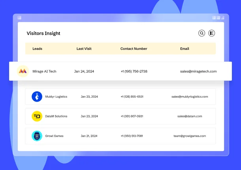The width and height of the screenshot is (241, 170).
Task: Click the window's top-left square button
Action: (x=19, y=17)
